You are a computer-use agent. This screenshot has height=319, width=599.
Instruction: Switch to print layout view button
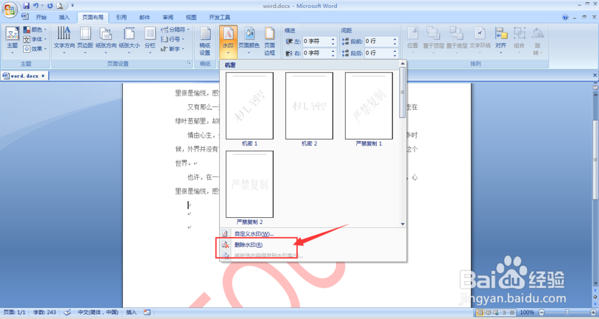(480, 312)
